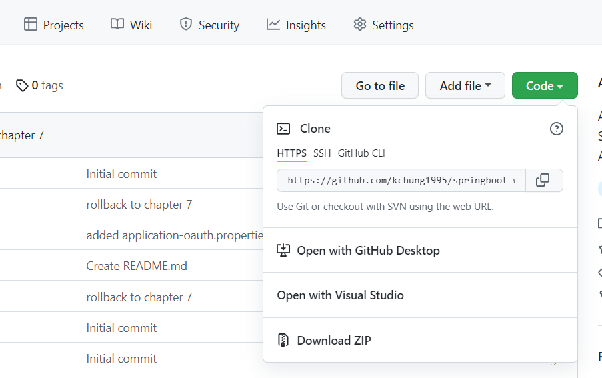The height and width of the screenshot is (378, 602).
Task: Select the HTTPS clone tab
Action: click(291, 153)
